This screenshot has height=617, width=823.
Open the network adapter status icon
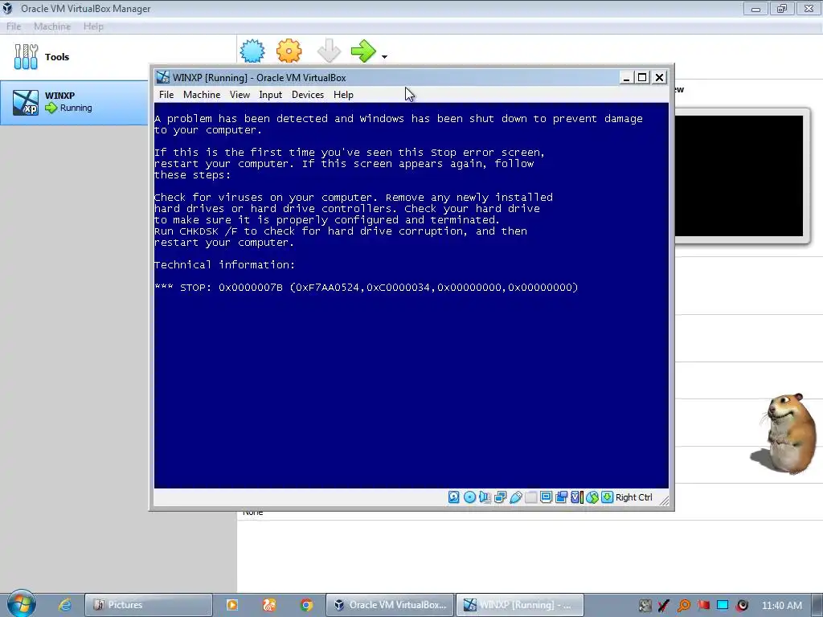[x=500, y=496]
